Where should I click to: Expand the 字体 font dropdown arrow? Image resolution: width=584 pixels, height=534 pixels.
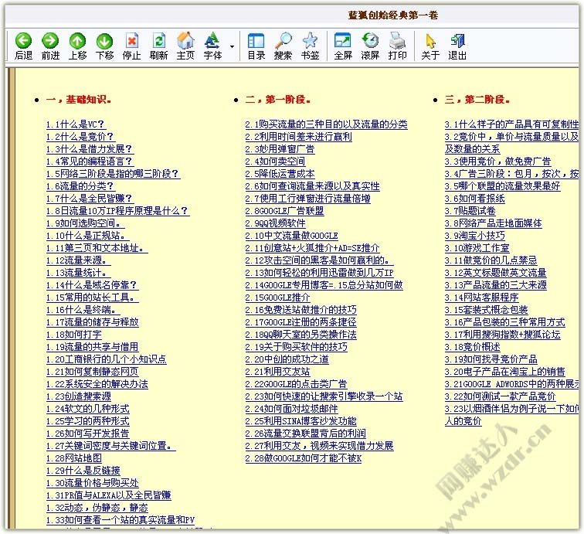[232, 46]
